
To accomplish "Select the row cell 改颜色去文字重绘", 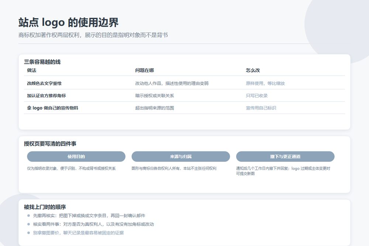I will click(x=44, y=83).
